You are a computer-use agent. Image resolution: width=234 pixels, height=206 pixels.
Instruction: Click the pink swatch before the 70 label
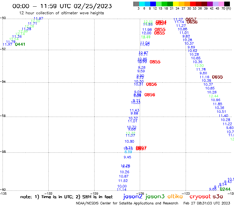(221, 4)
